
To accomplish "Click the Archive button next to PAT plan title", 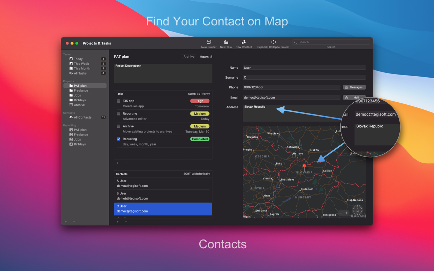I will (x=189, y=57).
